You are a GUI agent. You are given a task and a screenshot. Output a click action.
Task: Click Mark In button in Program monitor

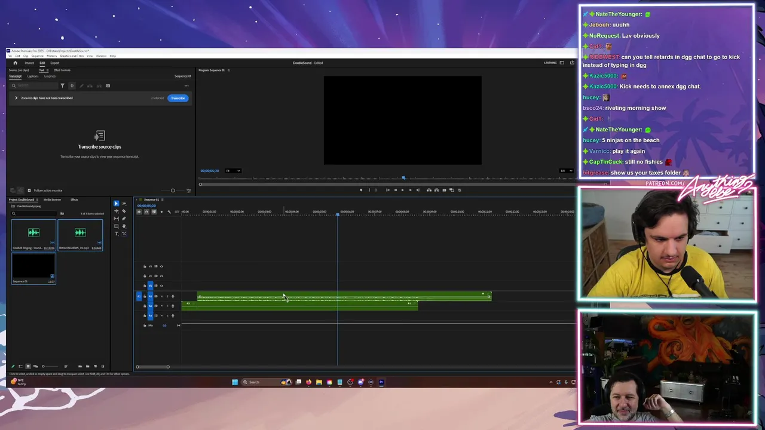369,190
